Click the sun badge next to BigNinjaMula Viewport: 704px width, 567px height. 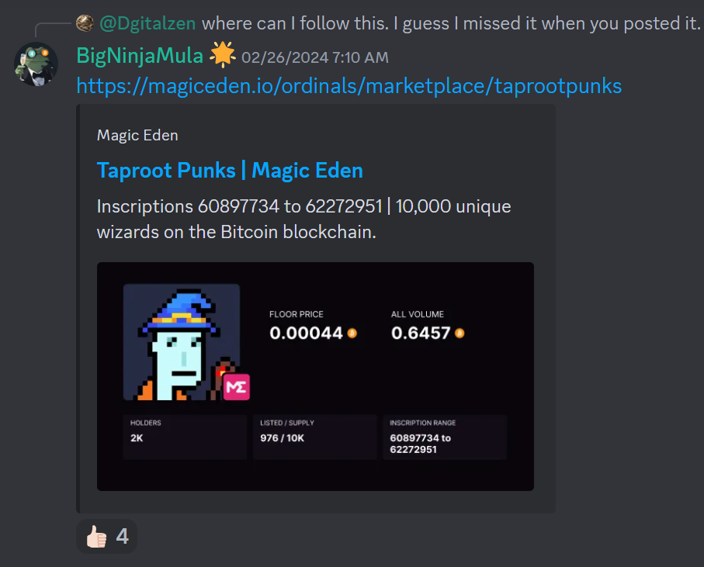coord(223,55)
